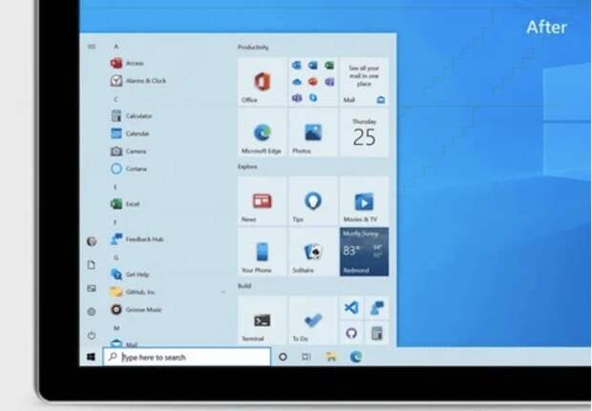The image size is (592, 411).
Task: Open the GitHub small tile
Action: coord(351,333)
